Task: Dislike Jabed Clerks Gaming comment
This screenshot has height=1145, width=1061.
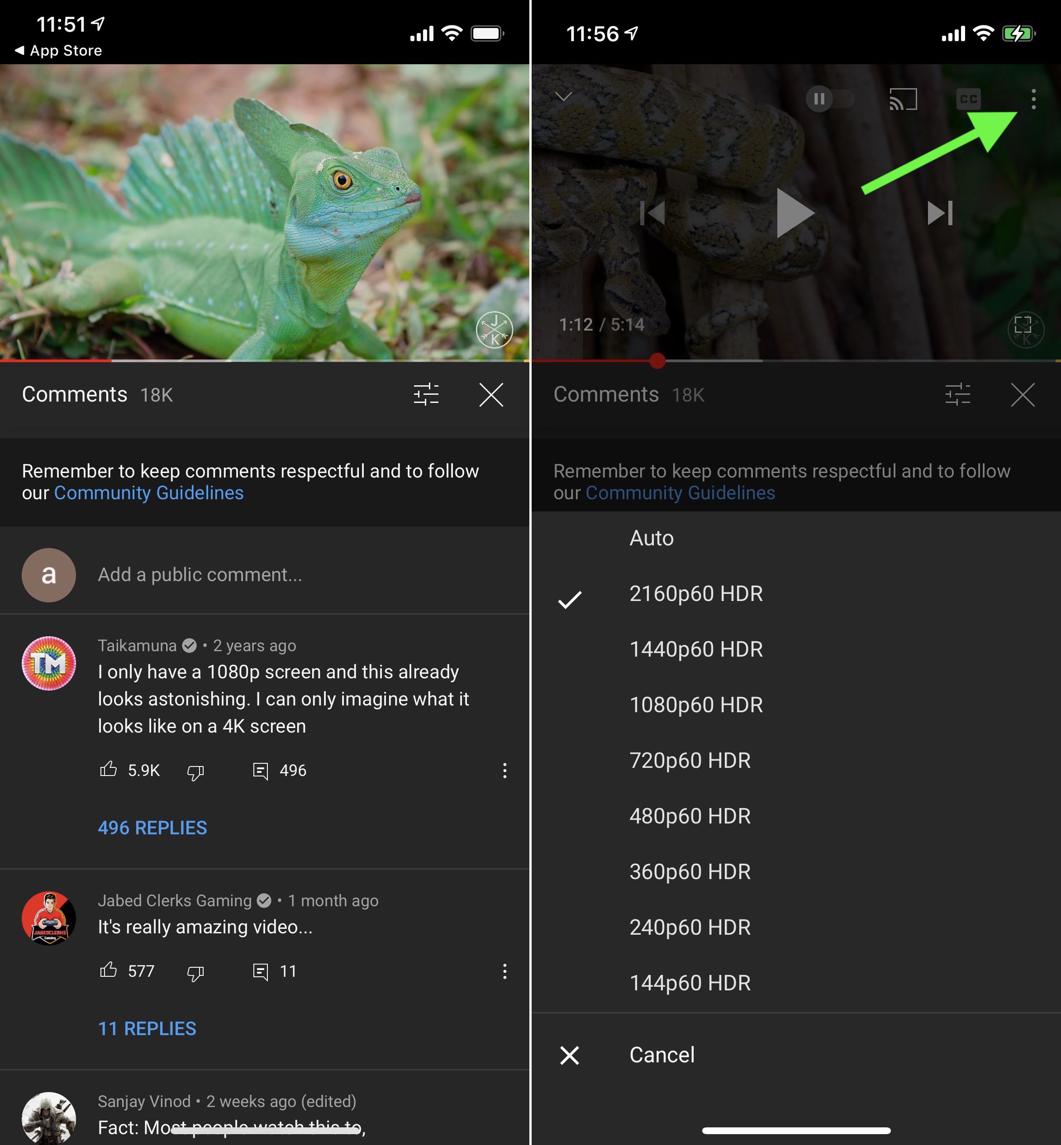Action: point(195,972)
